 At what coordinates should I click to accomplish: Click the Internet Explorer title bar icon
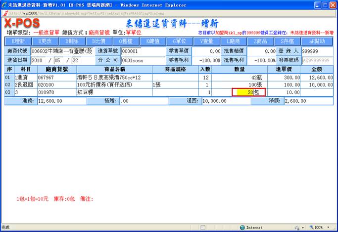click(4, 3)
